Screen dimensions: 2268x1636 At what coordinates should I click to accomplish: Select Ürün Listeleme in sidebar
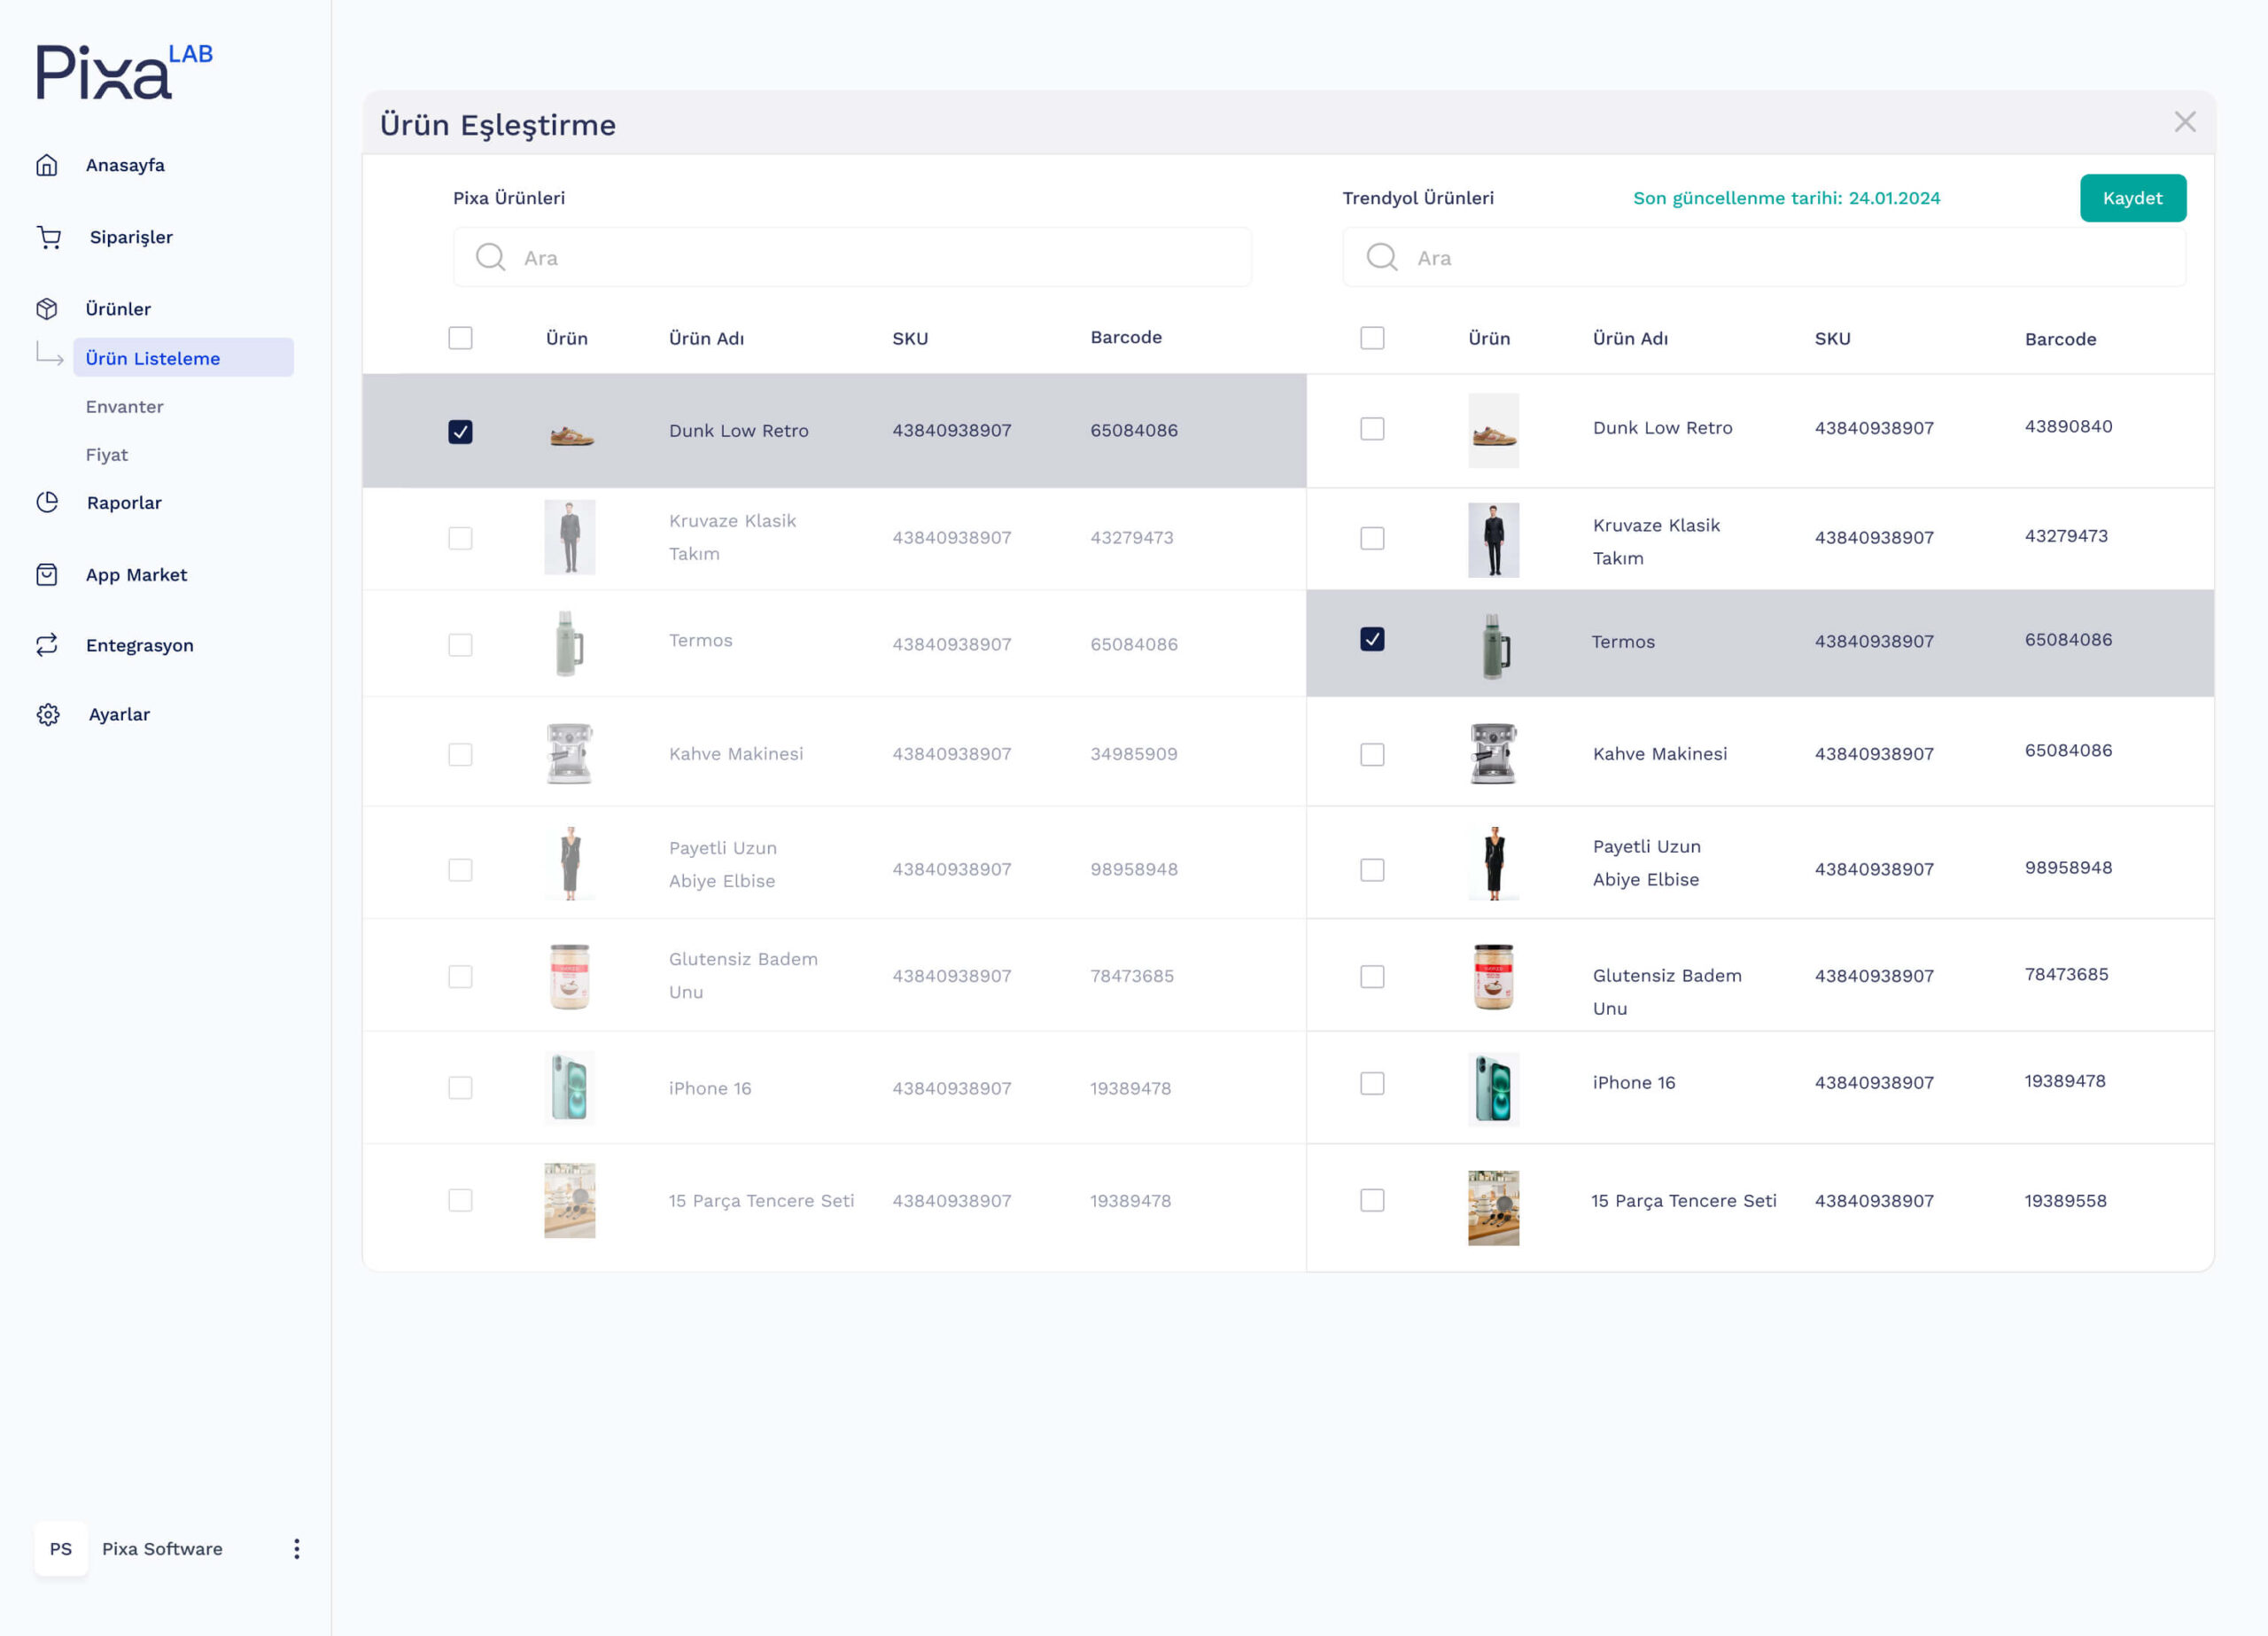(153, 358)
